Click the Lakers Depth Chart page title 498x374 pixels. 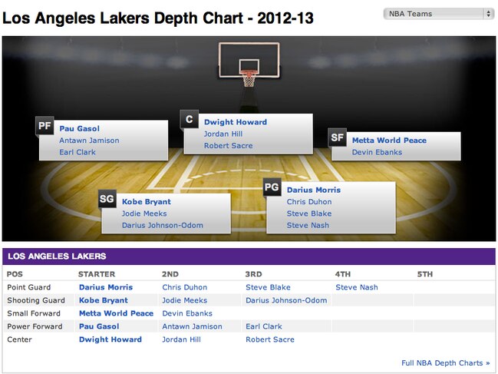pos(158,18)
